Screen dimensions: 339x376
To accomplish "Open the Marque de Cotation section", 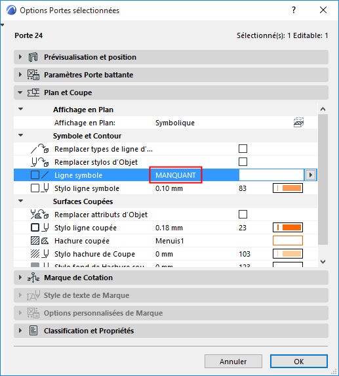I will pos(20,278).
